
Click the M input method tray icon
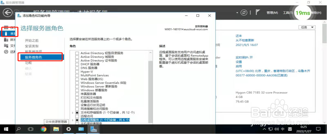tap(290, 129)
